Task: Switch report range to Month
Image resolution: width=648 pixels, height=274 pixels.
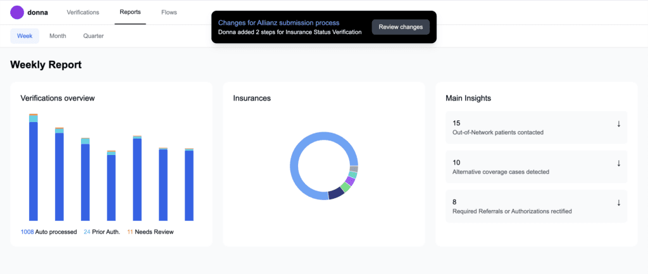Action: pos(58,36)
